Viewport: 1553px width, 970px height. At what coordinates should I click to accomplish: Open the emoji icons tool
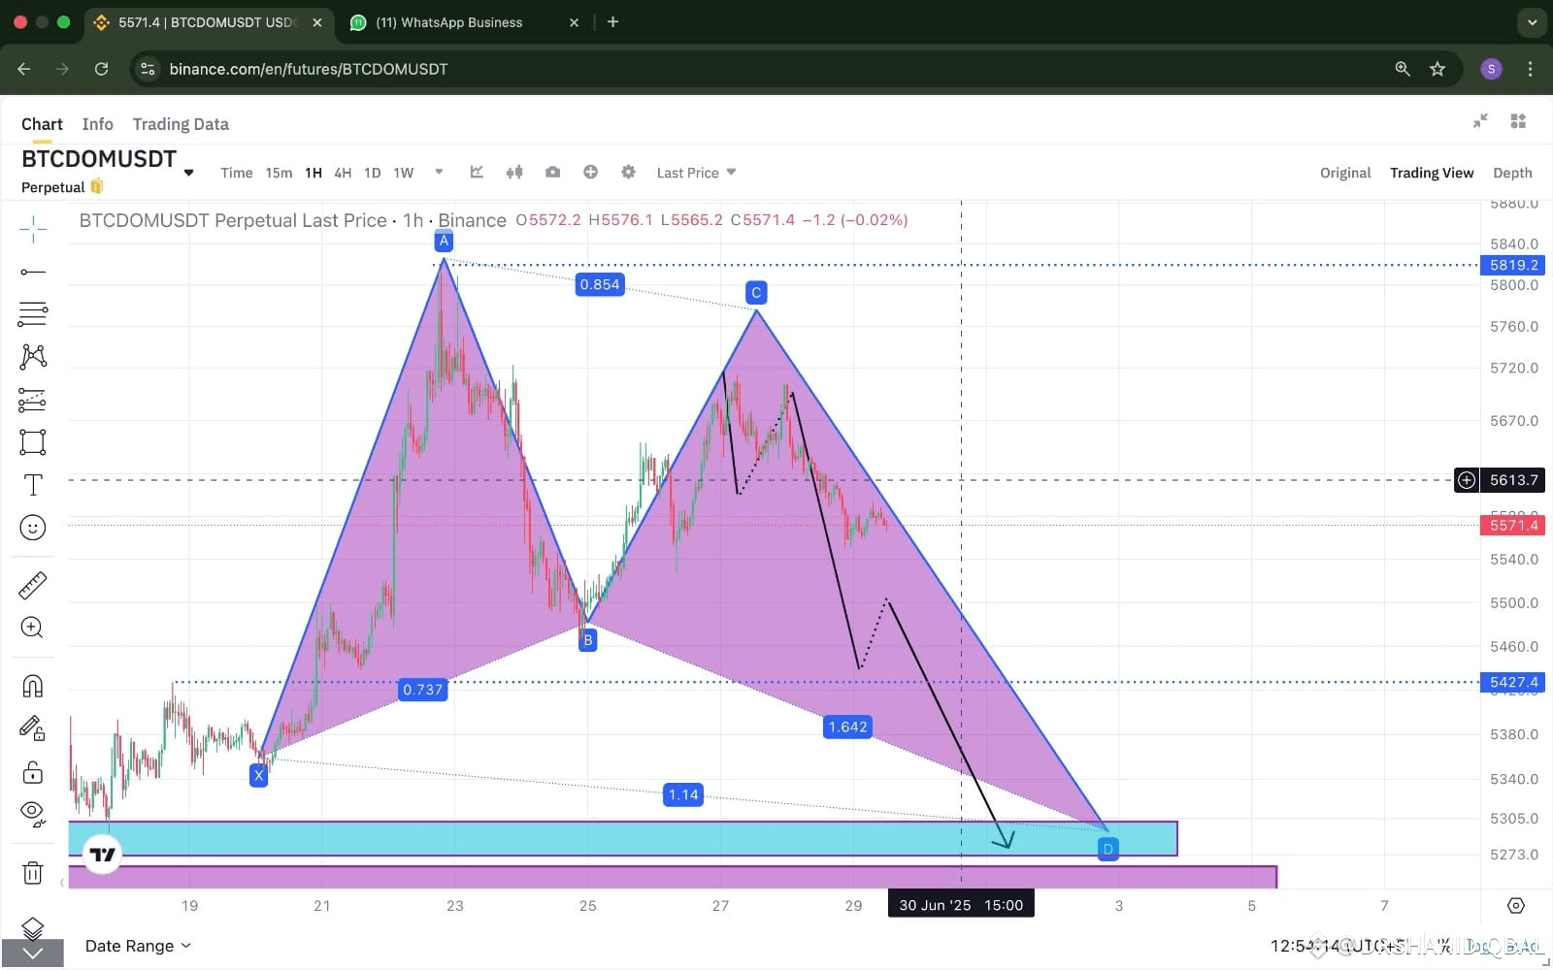pyautogui.click(x=32, y=527)
